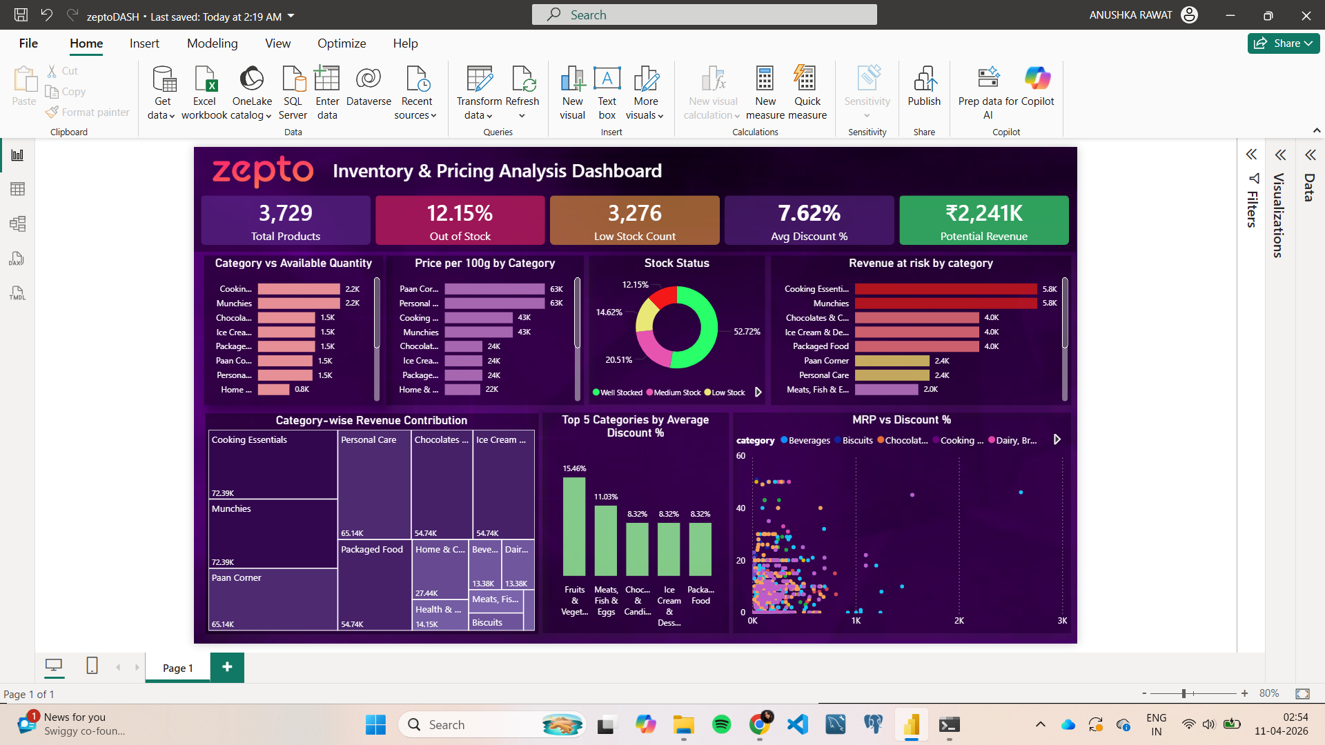The width and height of the screenshot is (1325, 745).
Task: Select the Total Products KPI card
Action: (x=286, y=220)
